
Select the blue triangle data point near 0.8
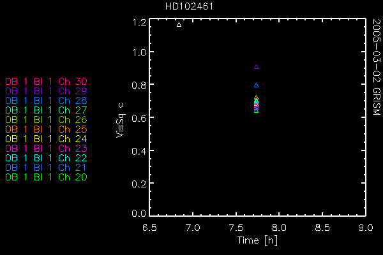pyautogui.click(x=256, y=85)
